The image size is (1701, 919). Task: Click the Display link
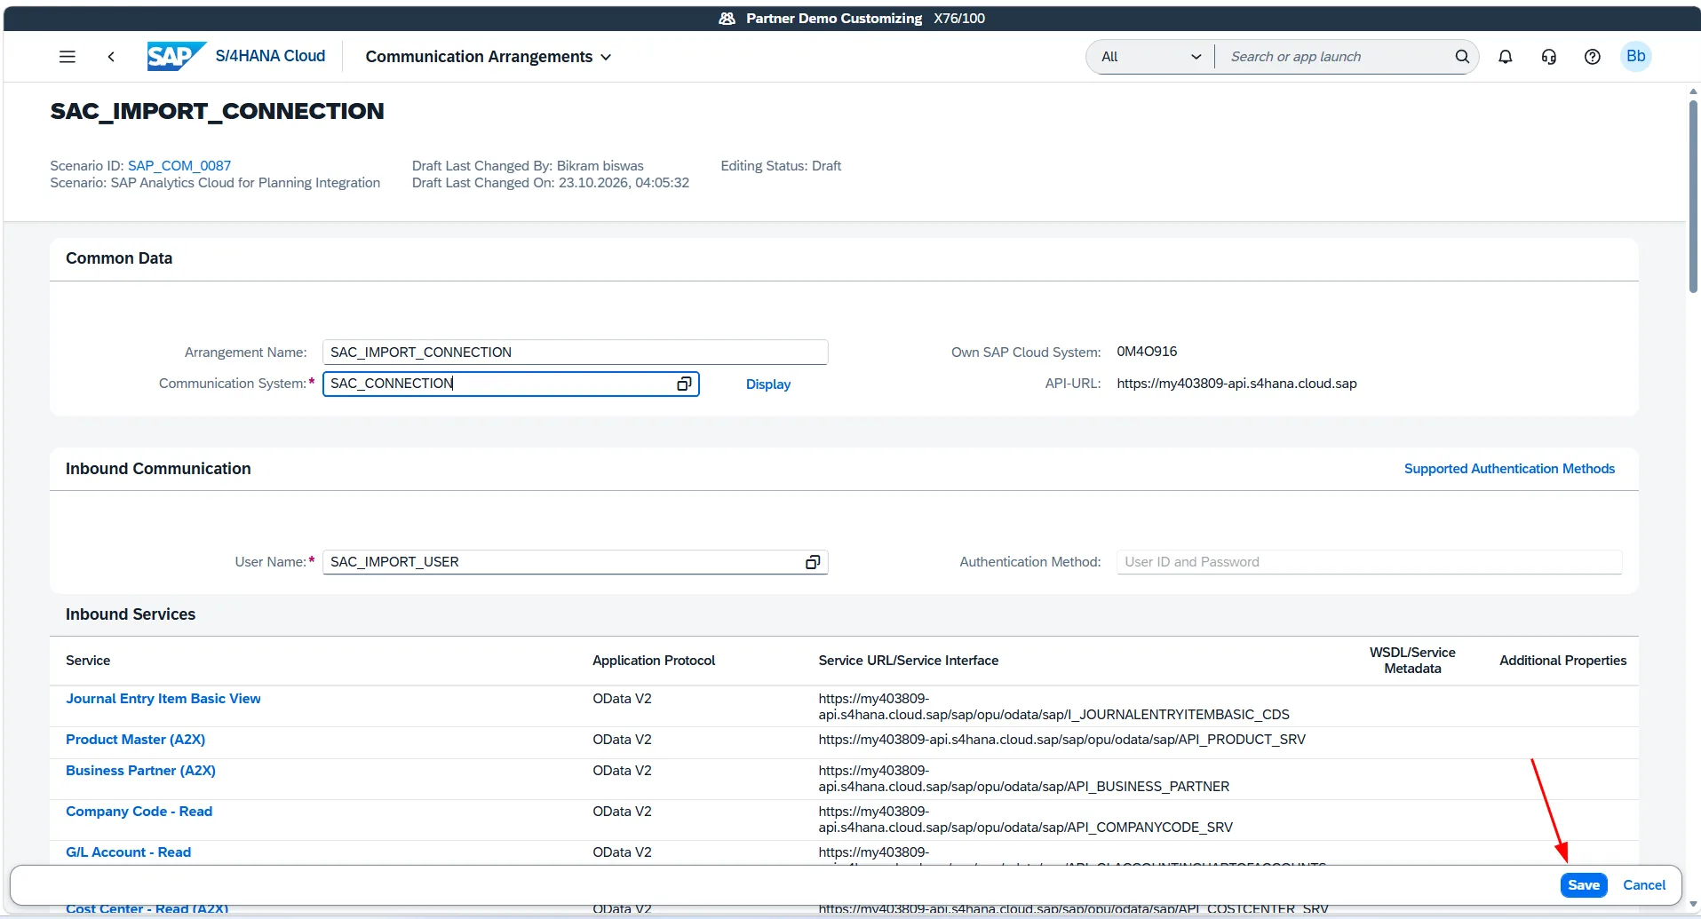click(768, 384)
